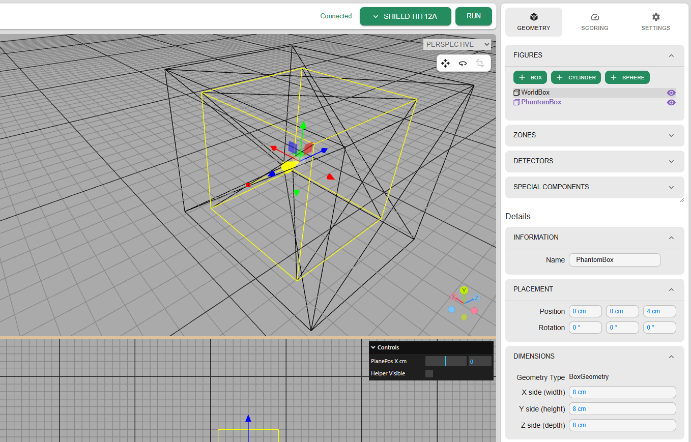The image size is (691, 442).
Task: Add a CYLINDER figure
Action: click(576, 77)
